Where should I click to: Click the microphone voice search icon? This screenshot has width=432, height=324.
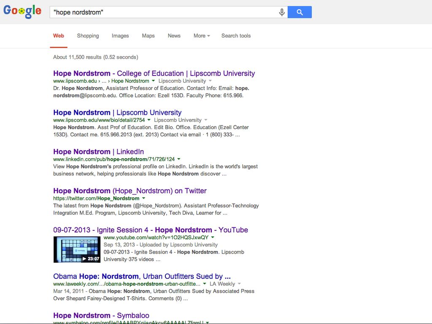282,12
